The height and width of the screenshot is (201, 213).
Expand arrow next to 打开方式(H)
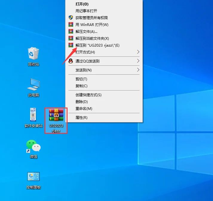pyautogui.click(x=138, y=52)
